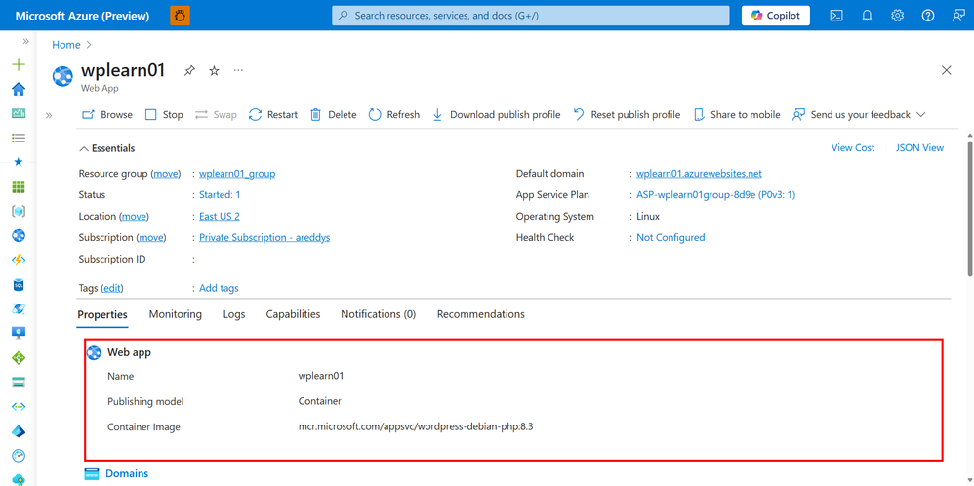Screen dimensions: 974x486
Task: Click the Home breadcrumb
Action: (x=65, y=45)
